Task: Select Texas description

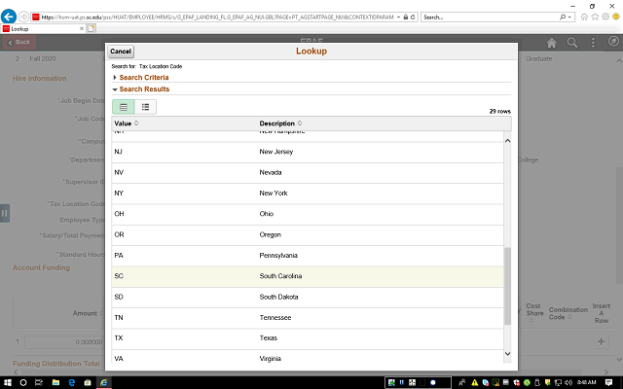Action: click(x=269, y=337)
